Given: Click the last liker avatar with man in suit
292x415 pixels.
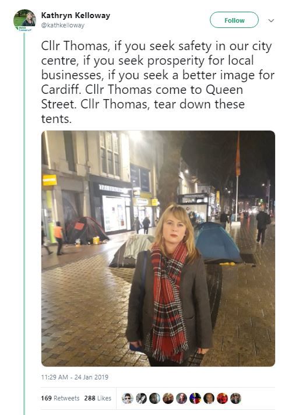Looking at the screenshot, I should (x=235, y=398).
